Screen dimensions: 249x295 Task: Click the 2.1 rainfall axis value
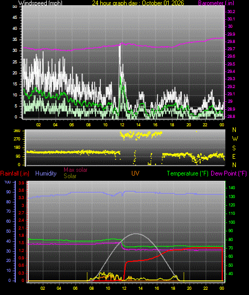tap(22, 228)
